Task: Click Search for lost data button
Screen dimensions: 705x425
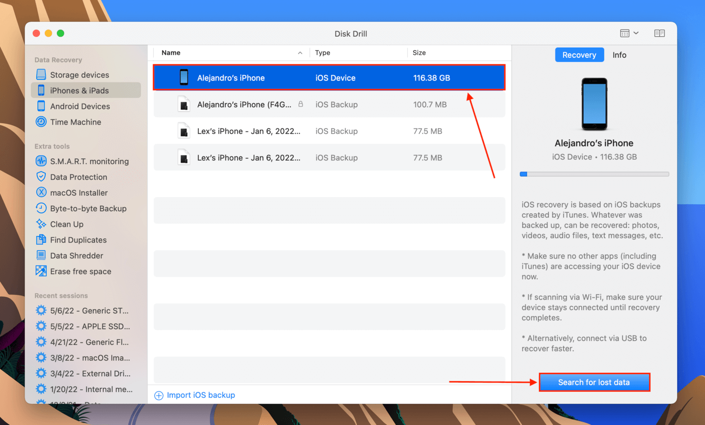Action: tap(594, 382)
